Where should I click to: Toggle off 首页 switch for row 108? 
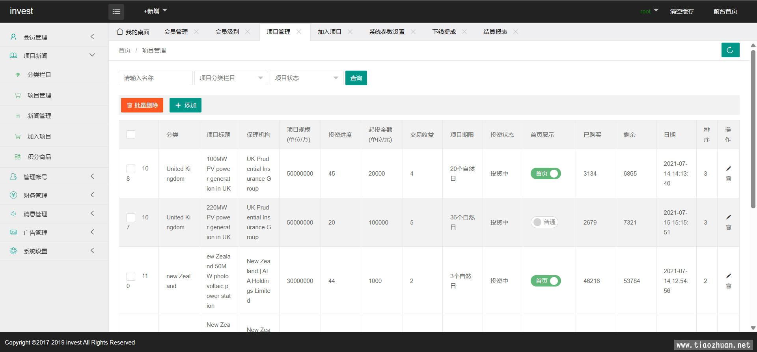tap(546, 174)
